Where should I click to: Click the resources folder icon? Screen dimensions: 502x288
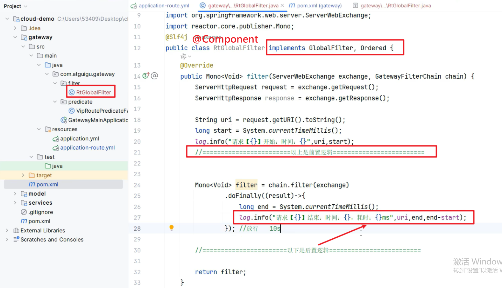point(48,129)
